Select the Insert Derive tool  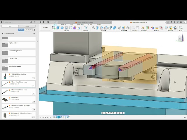pyautogui.click(x=167, y=28)
